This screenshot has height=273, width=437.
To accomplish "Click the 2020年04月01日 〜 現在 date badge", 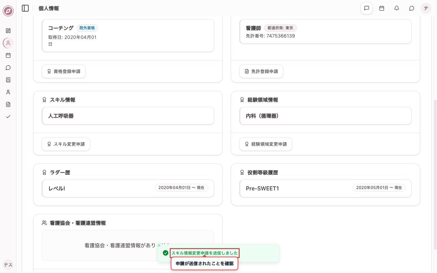I will pyautogui.click(x=181, y=188).
